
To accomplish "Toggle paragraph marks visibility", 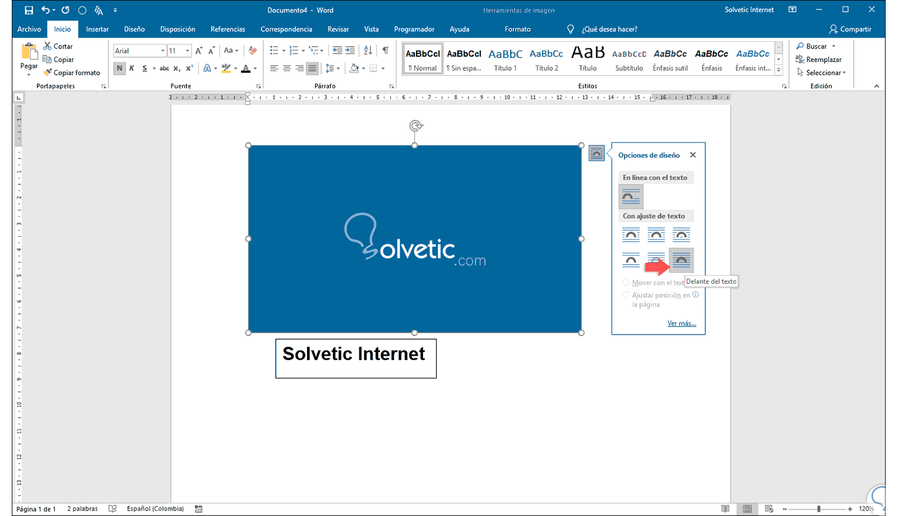I will coord(385,51).
